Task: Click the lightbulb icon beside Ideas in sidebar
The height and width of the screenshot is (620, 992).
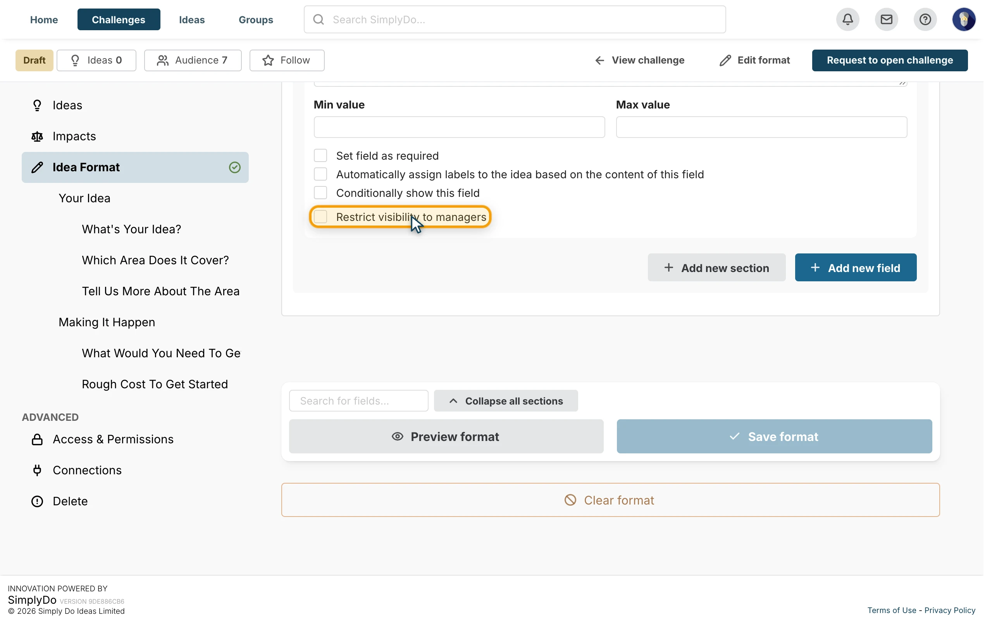Action: 37,105
